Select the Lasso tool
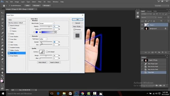Screen dimensions: 170x96 click(2, 19)
